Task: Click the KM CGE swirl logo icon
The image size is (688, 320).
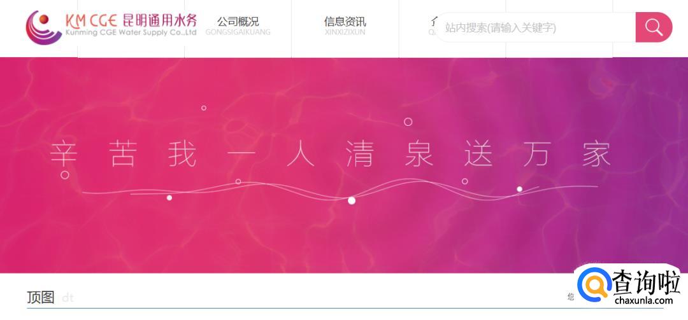Action: (43, 27)
